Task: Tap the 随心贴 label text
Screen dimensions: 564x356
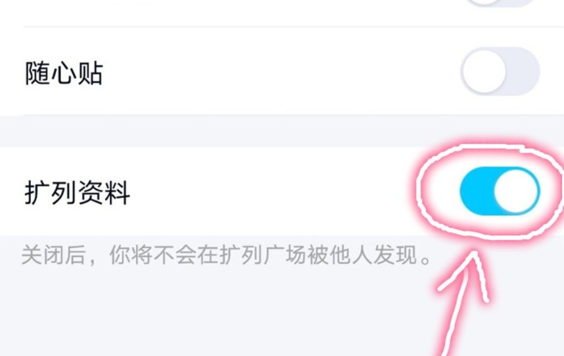Action: click(64, 73)
